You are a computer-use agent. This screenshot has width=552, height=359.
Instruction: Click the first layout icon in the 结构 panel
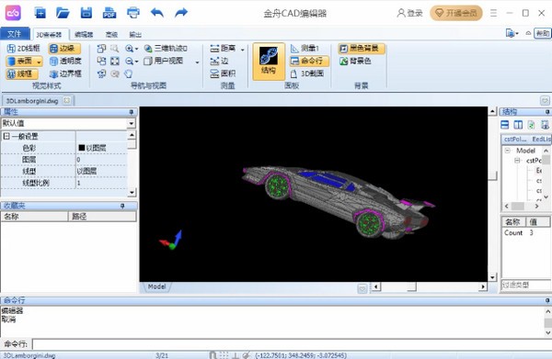pos(505,124)
